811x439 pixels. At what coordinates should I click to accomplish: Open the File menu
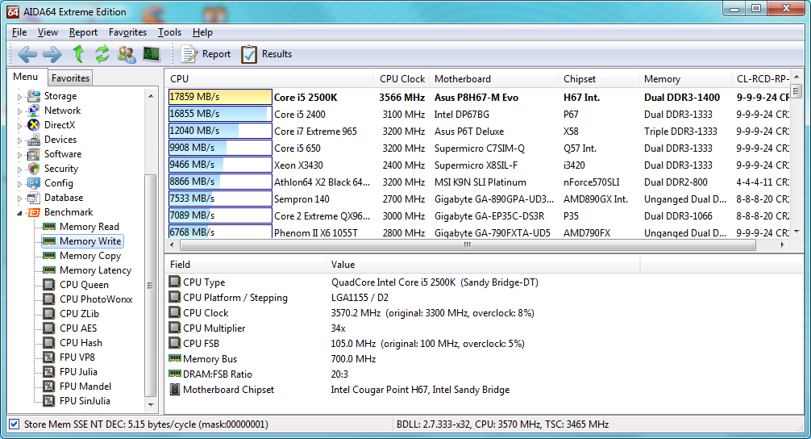[19, 32]
